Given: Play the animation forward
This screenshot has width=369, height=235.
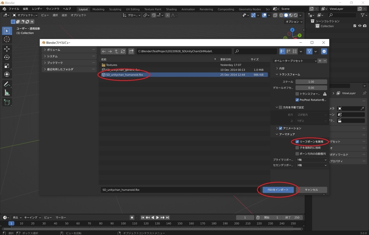Looking at the screenshot, I should (x=157, y=218).
